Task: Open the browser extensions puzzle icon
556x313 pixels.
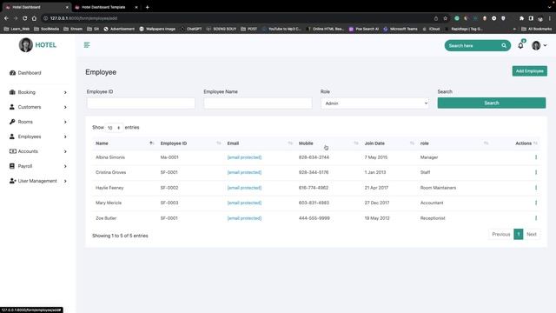Action: 521,18
